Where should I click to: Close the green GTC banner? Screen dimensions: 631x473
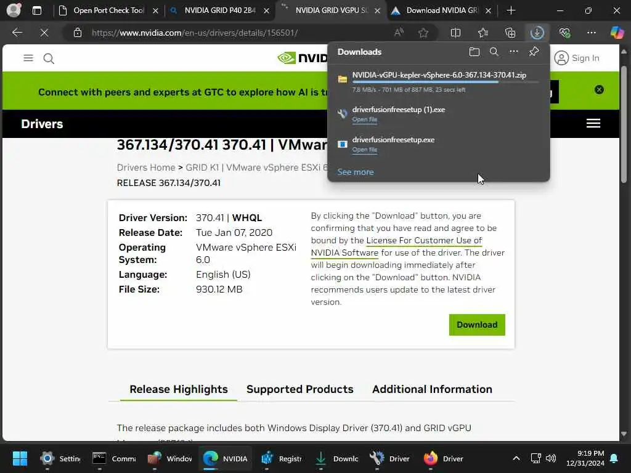pos(599,90)
